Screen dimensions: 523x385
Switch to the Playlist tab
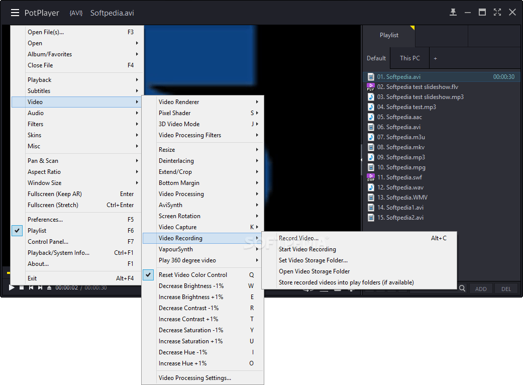click(x=389, y=35)
